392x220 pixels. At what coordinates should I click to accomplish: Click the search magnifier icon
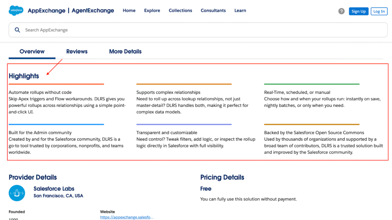coord(17,30)
